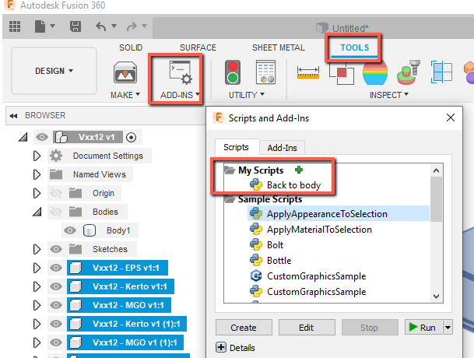This screenshot has height=358, width=474.
Task: Click the Document Settings gear icon
Action: [x=56, y=156]
